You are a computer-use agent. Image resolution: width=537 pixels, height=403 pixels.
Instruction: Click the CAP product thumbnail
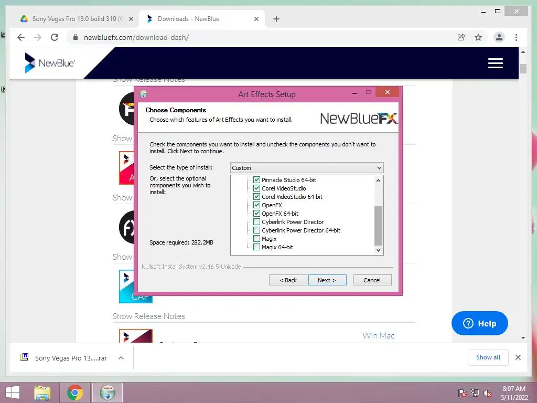135,287
